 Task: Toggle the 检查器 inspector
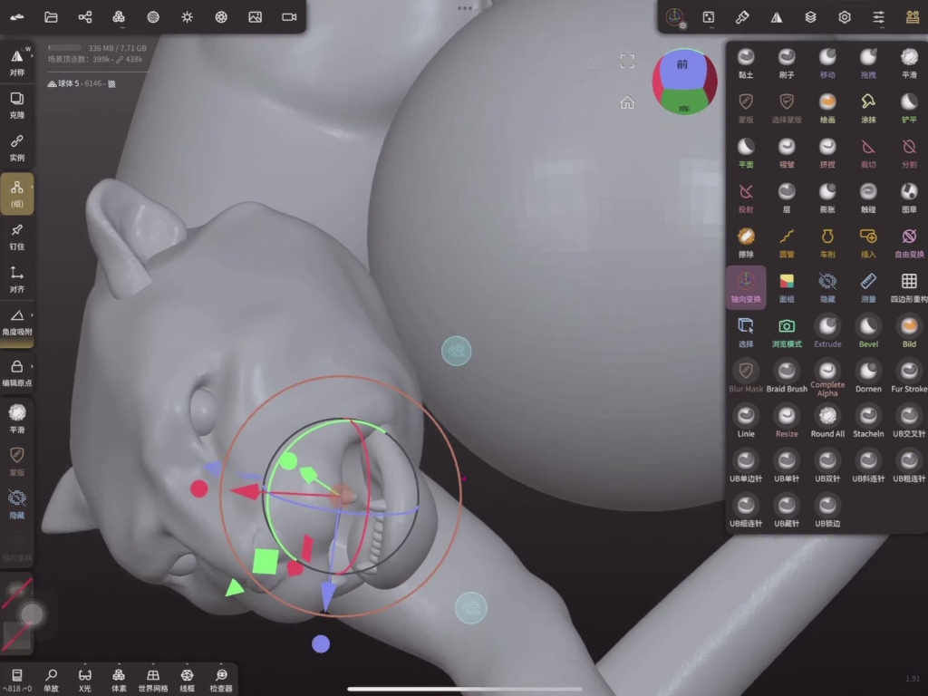[x=221, y=680]
